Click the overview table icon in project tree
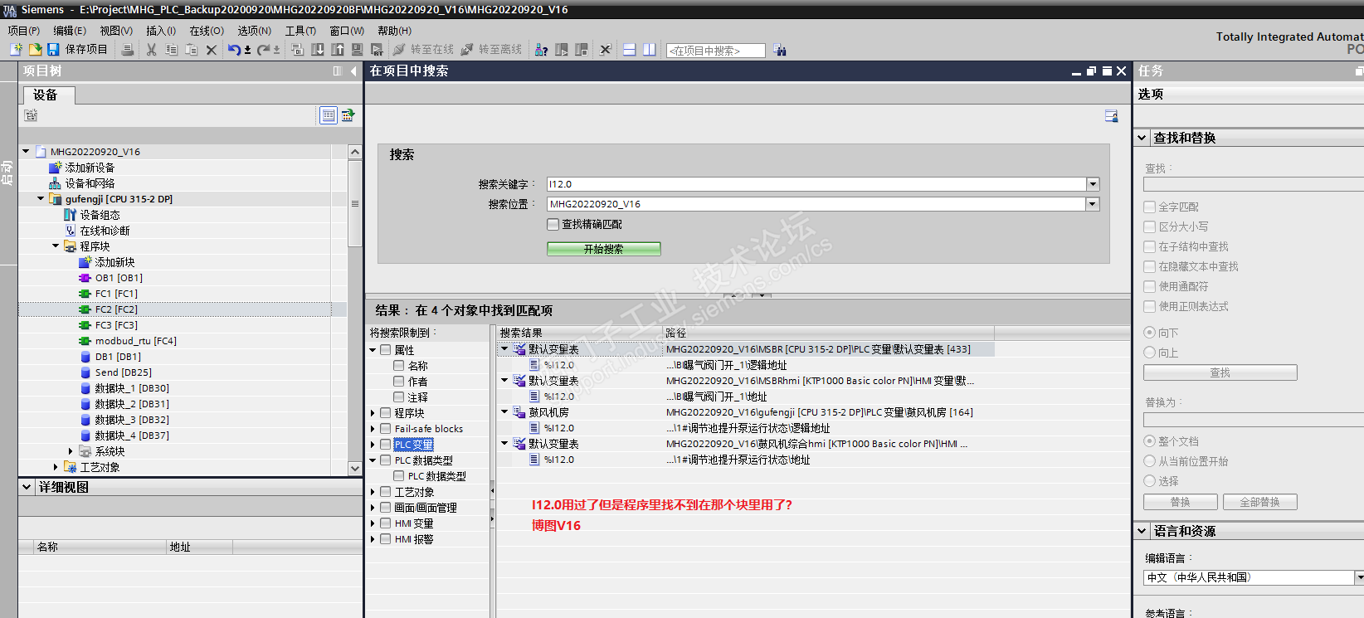Screen dimensions: 1364x618 click(329, 115)
